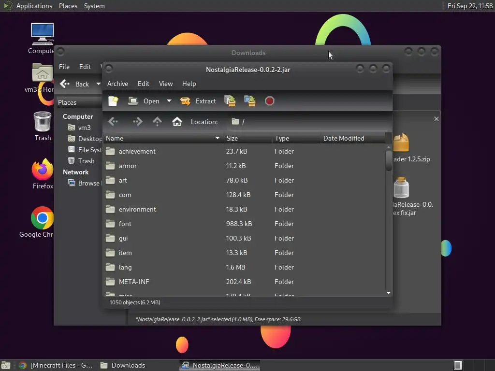495x371 pixels.
Task: Select the lang folder
Action: (x=244, y=268)
